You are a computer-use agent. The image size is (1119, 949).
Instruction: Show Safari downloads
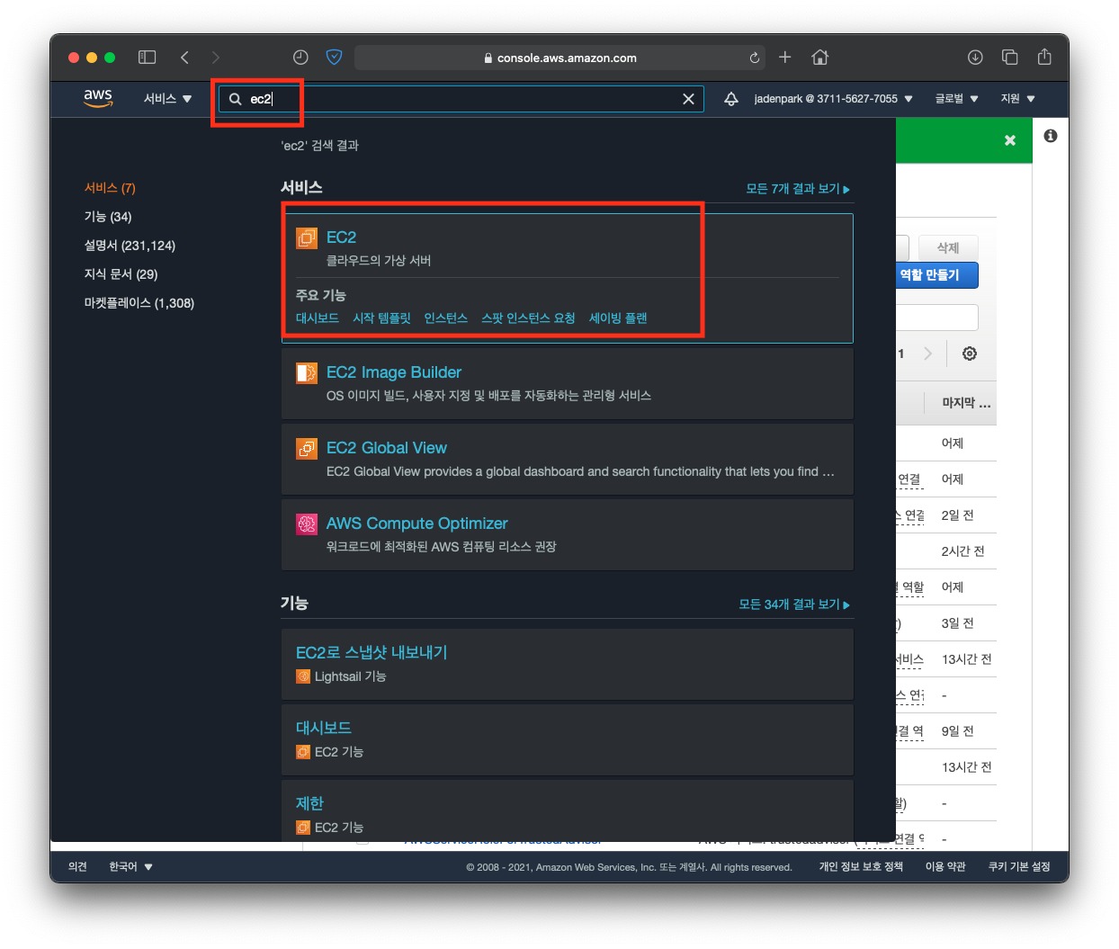[975, 58]
